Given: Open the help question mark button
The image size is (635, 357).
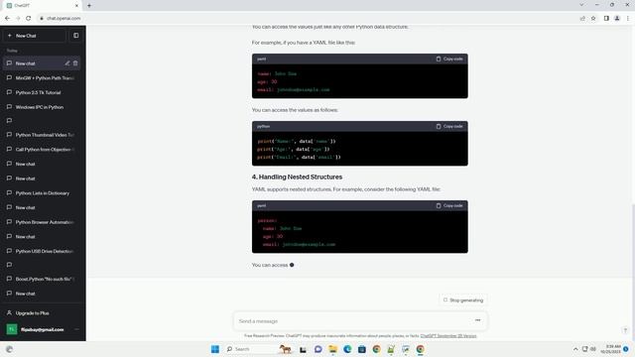Looking at the screenshot, I should [x=625, y=330].
